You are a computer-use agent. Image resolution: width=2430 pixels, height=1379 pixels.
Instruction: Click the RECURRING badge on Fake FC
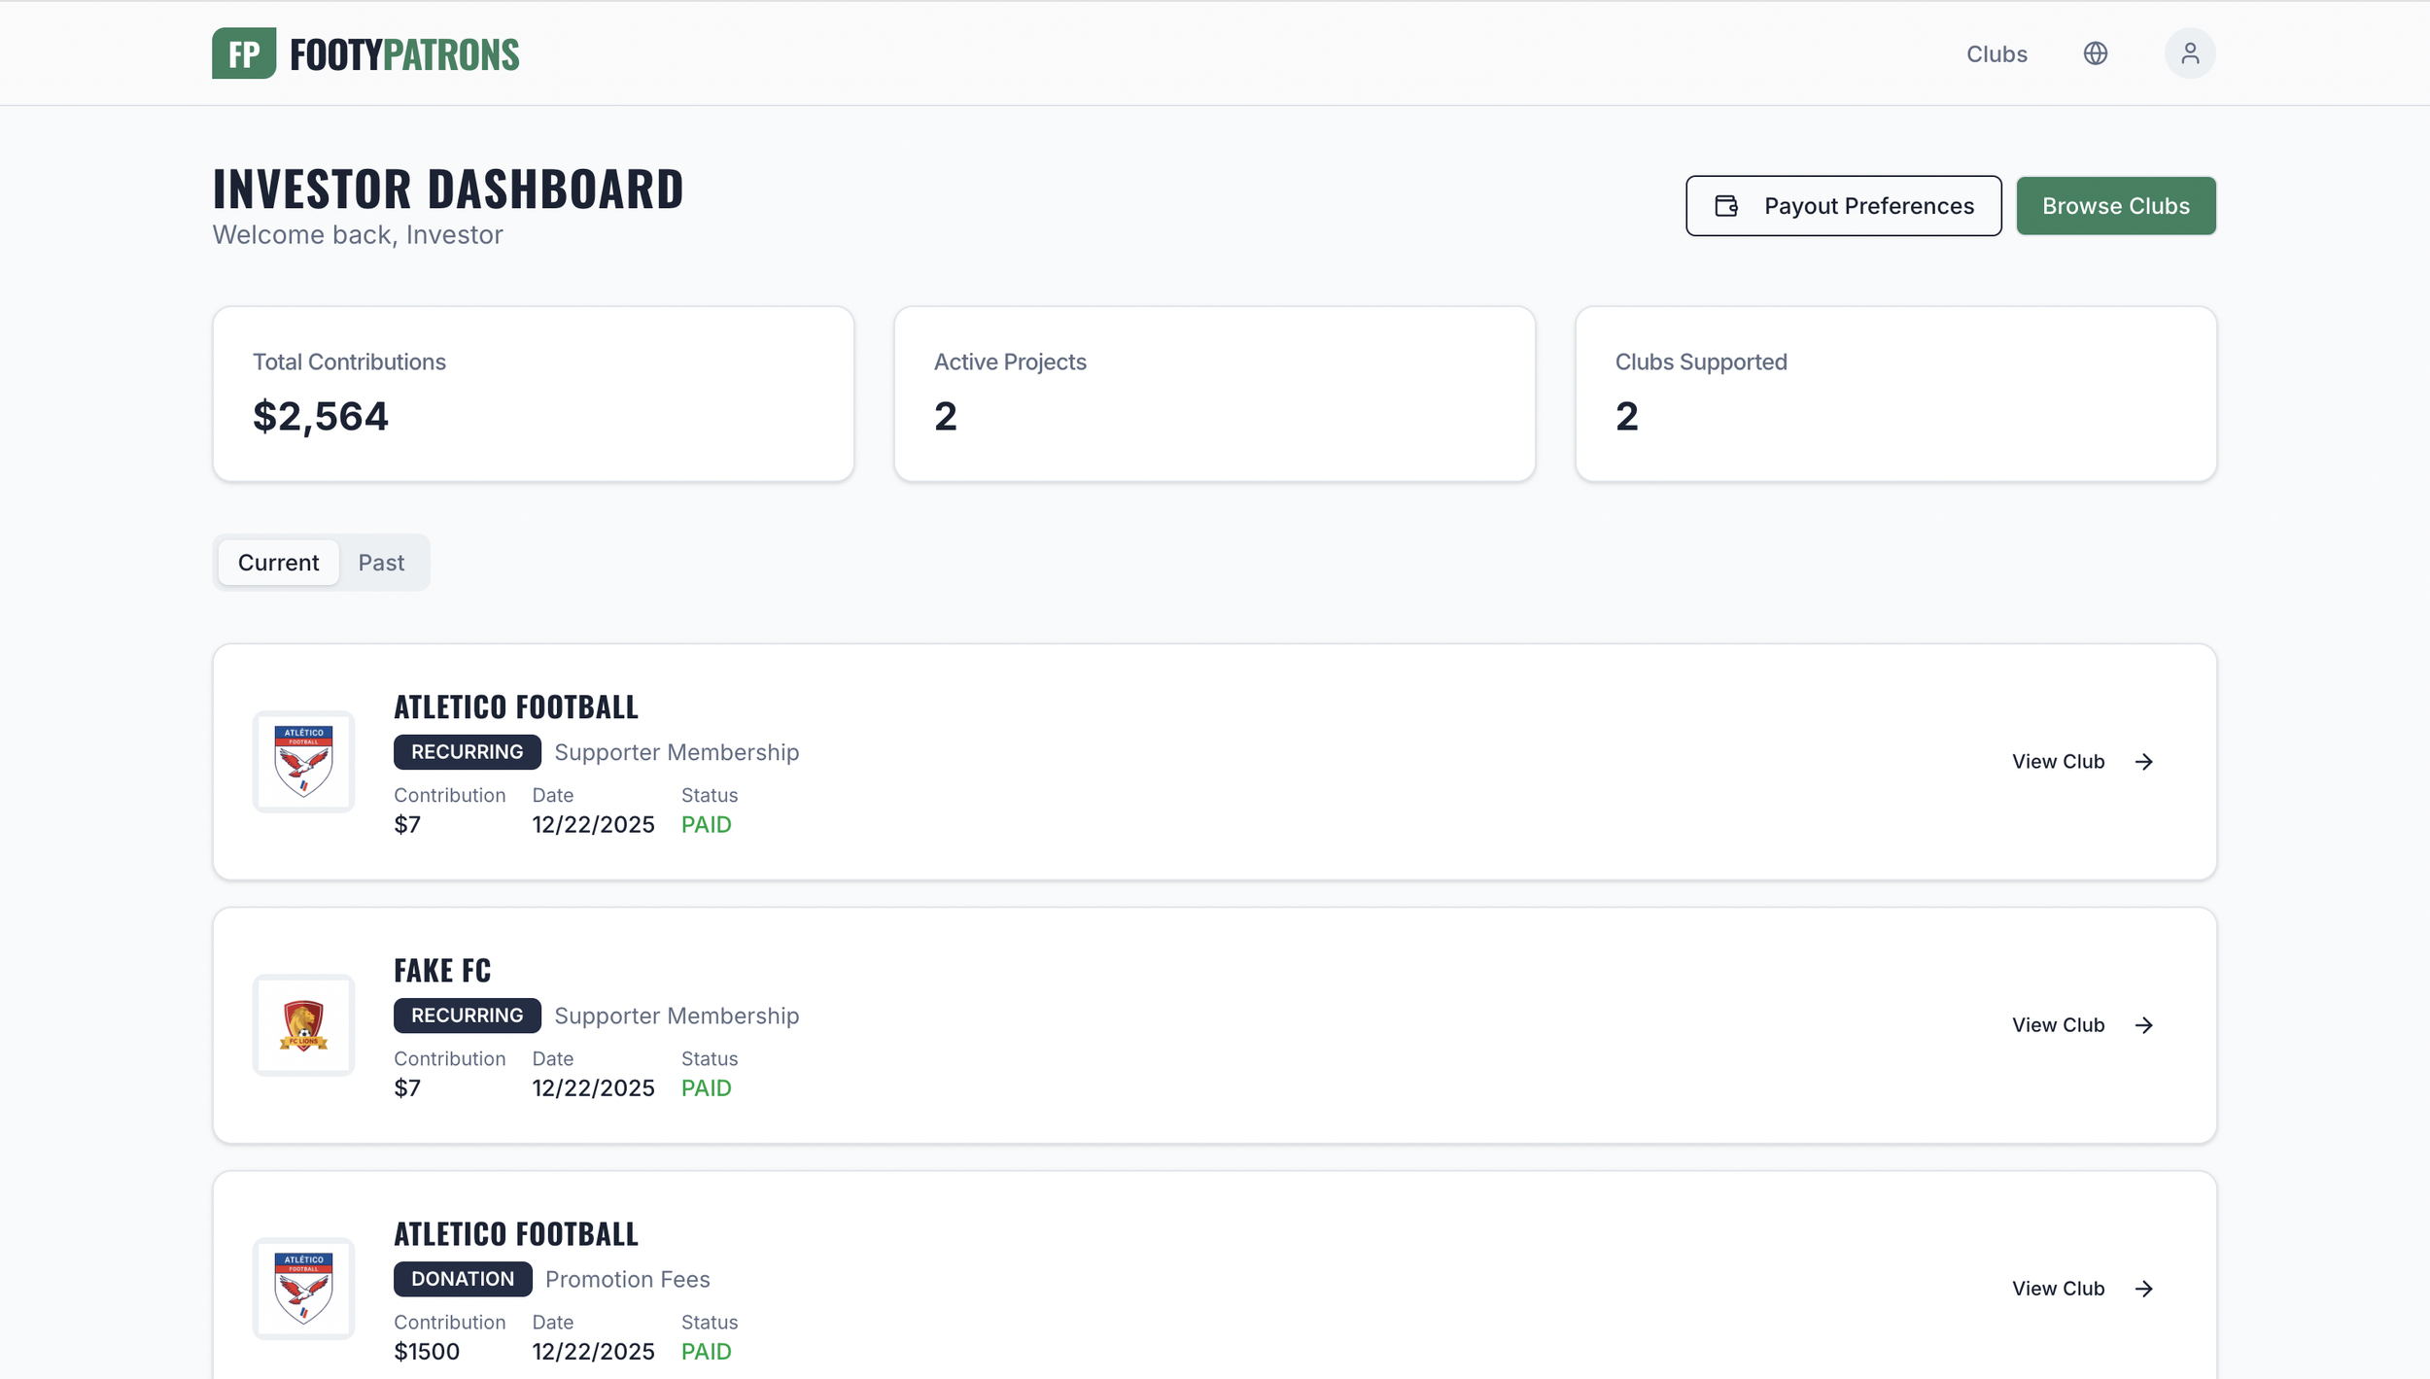pos(467,1015)
